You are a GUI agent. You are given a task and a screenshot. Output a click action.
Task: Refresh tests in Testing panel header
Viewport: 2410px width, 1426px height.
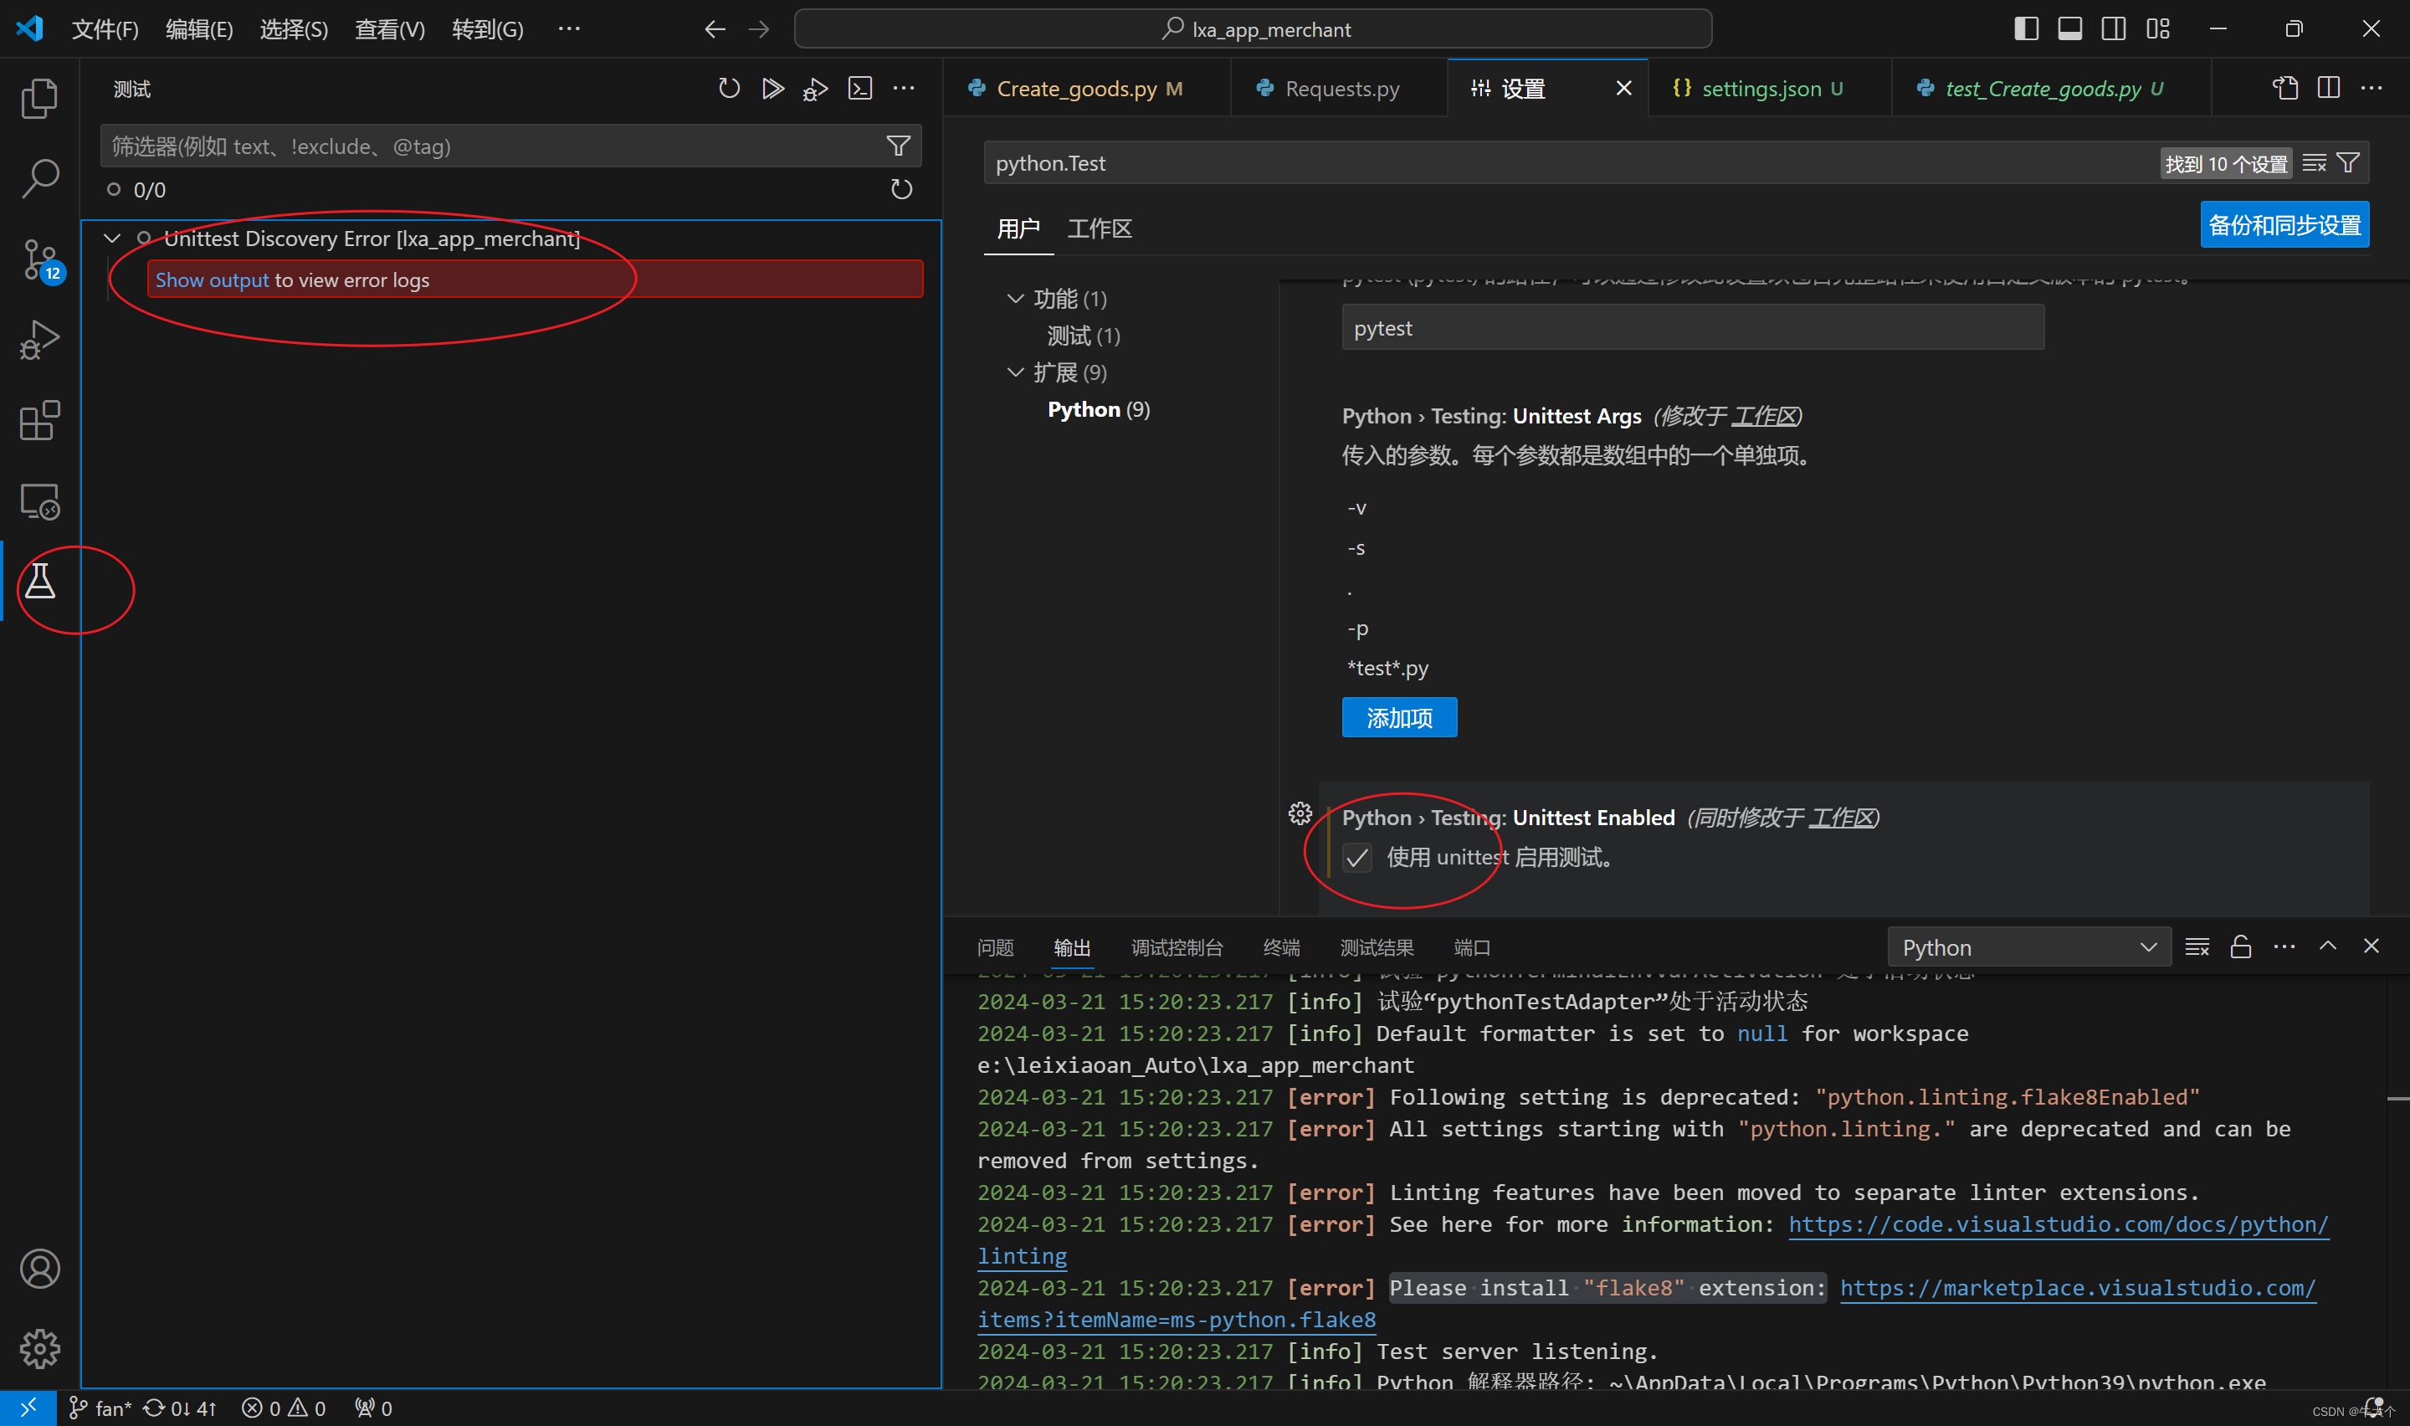click(x=729, y=90)
